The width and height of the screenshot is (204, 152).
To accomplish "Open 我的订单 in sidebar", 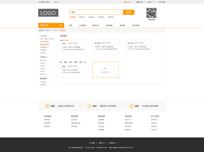I will [43, 61].
